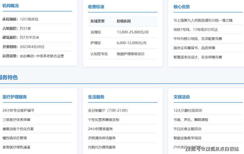Click the 12大兴趣社团活动 entry
This screenshot has height=154, width=244.
[x=188, y=110]
